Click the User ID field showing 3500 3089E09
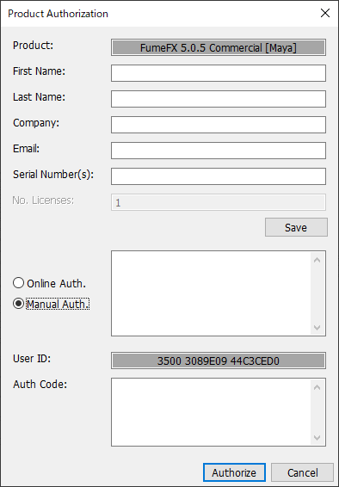 coord(219,361)
